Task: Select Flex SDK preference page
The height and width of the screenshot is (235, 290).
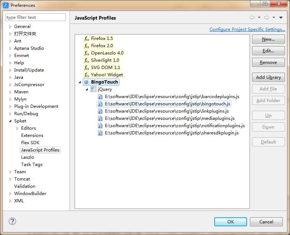Action: click(x=30, y=143)
